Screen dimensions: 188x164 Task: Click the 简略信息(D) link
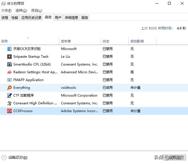tap(18, 158)
